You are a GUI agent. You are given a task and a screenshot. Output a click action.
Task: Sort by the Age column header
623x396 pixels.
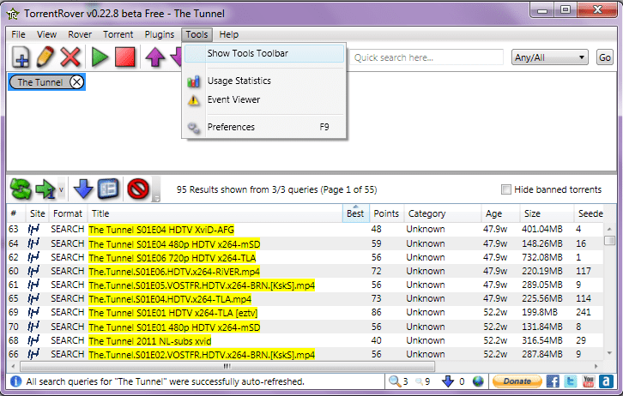pyautogui.click(x=499, y=213)
